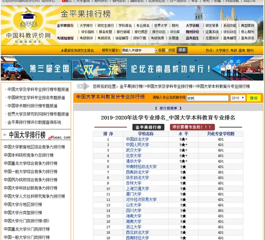Click the red 评价要看专业的 badge
The image size is (265, 240).
[x=192, y=127]
